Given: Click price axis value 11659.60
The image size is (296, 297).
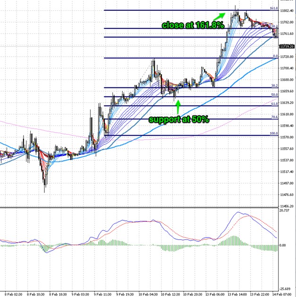Looking at the screenshot, I should click(x=287, y=91).
